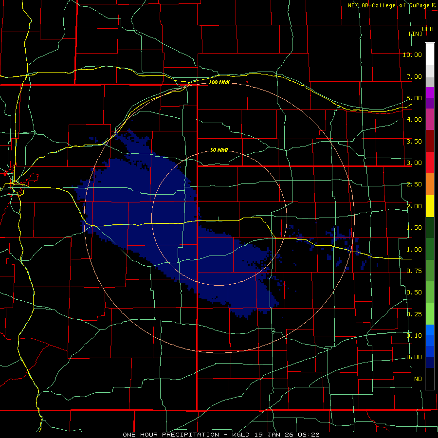Click the 1.50 legend value
The height and width of the screenshot is (438, 438).
pyautogui.click(x=414, y=228)
